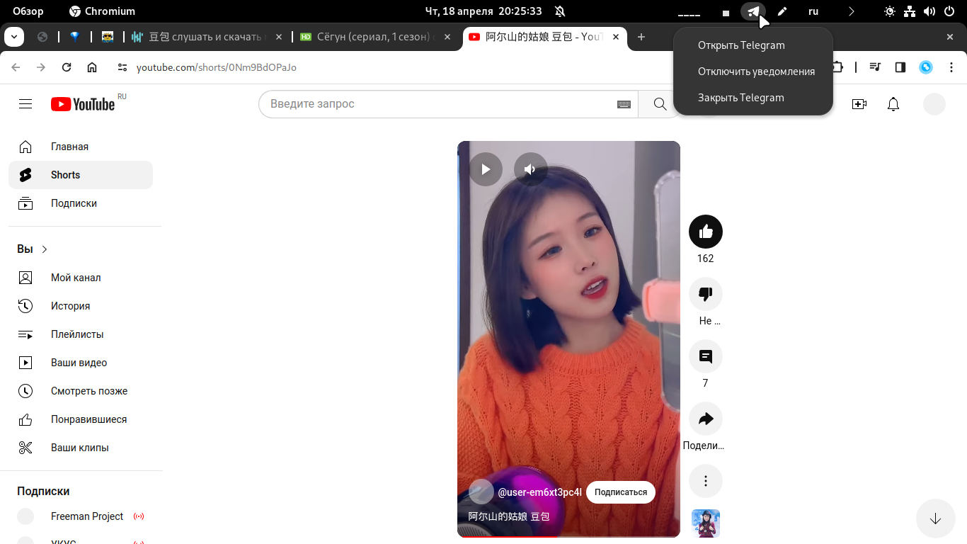
Task: Toggle the dislike button
Action: coord(706,294)
